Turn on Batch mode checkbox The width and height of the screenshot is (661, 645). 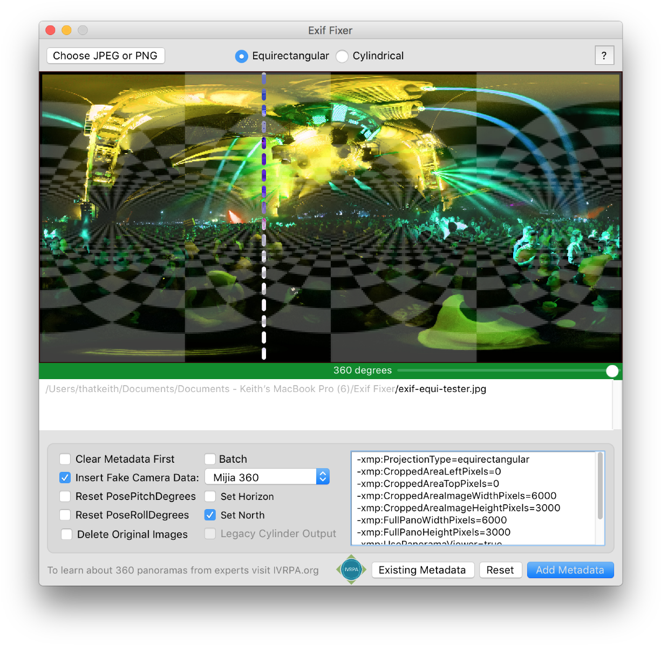click(210, 459)
